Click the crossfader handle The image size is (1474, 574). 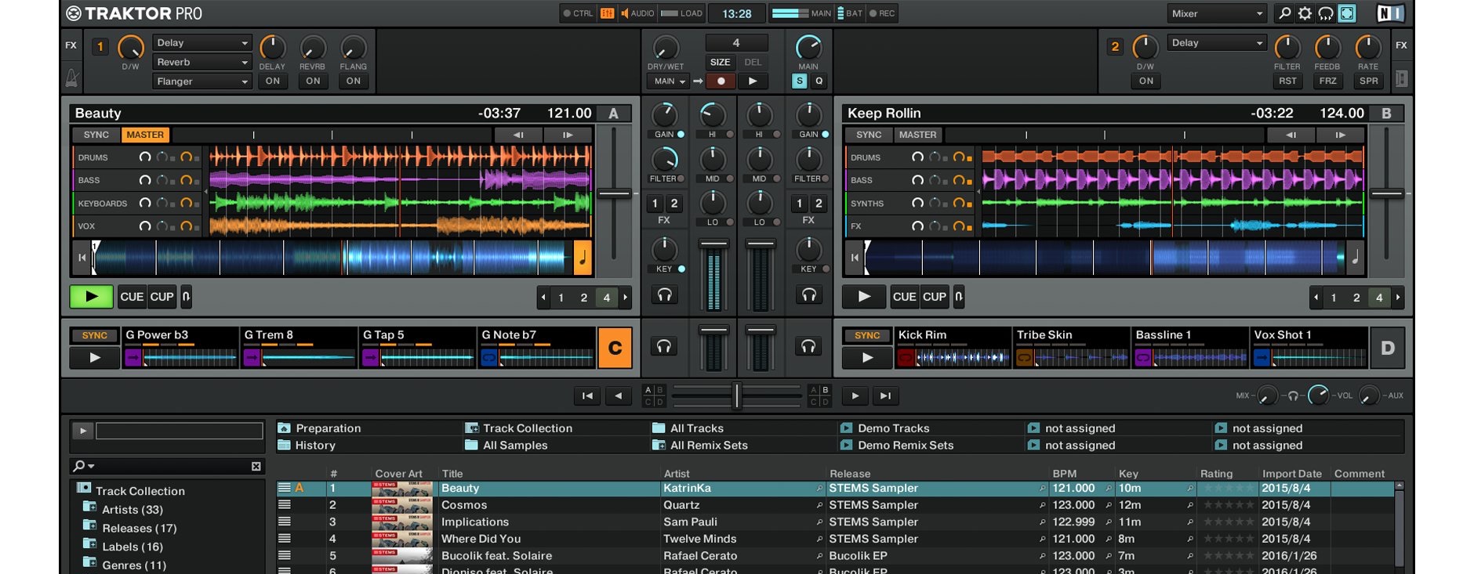click(736, 395)
